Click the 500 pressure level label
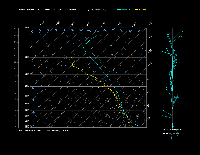 coord(27,96)
